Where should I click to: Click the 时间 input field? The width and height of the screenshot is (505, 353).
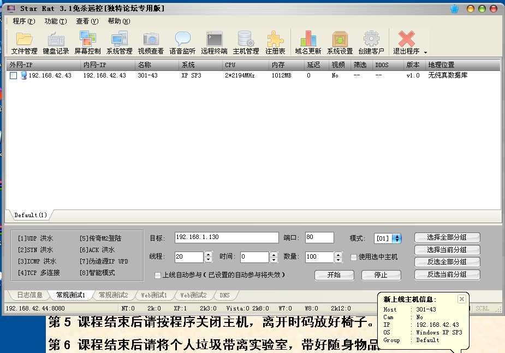point(255,257)
